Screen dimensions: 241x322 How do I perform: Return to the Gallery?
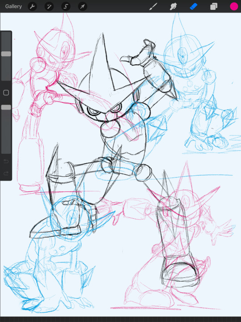(x=13, y=6)
